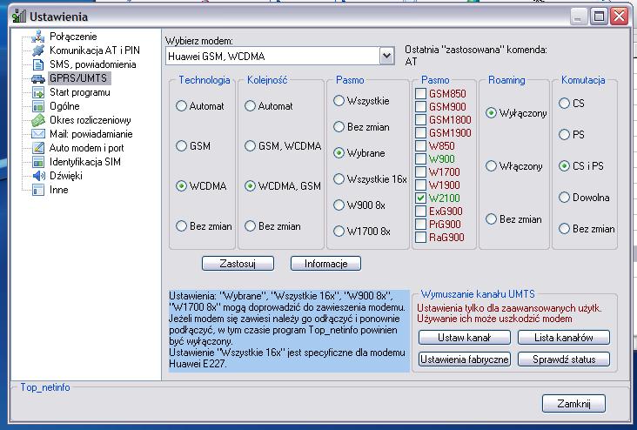This screenshot has height=430, width=637.
Task: Click the Ustawienia fabryczne button
Action: click(x=464, y=359)
